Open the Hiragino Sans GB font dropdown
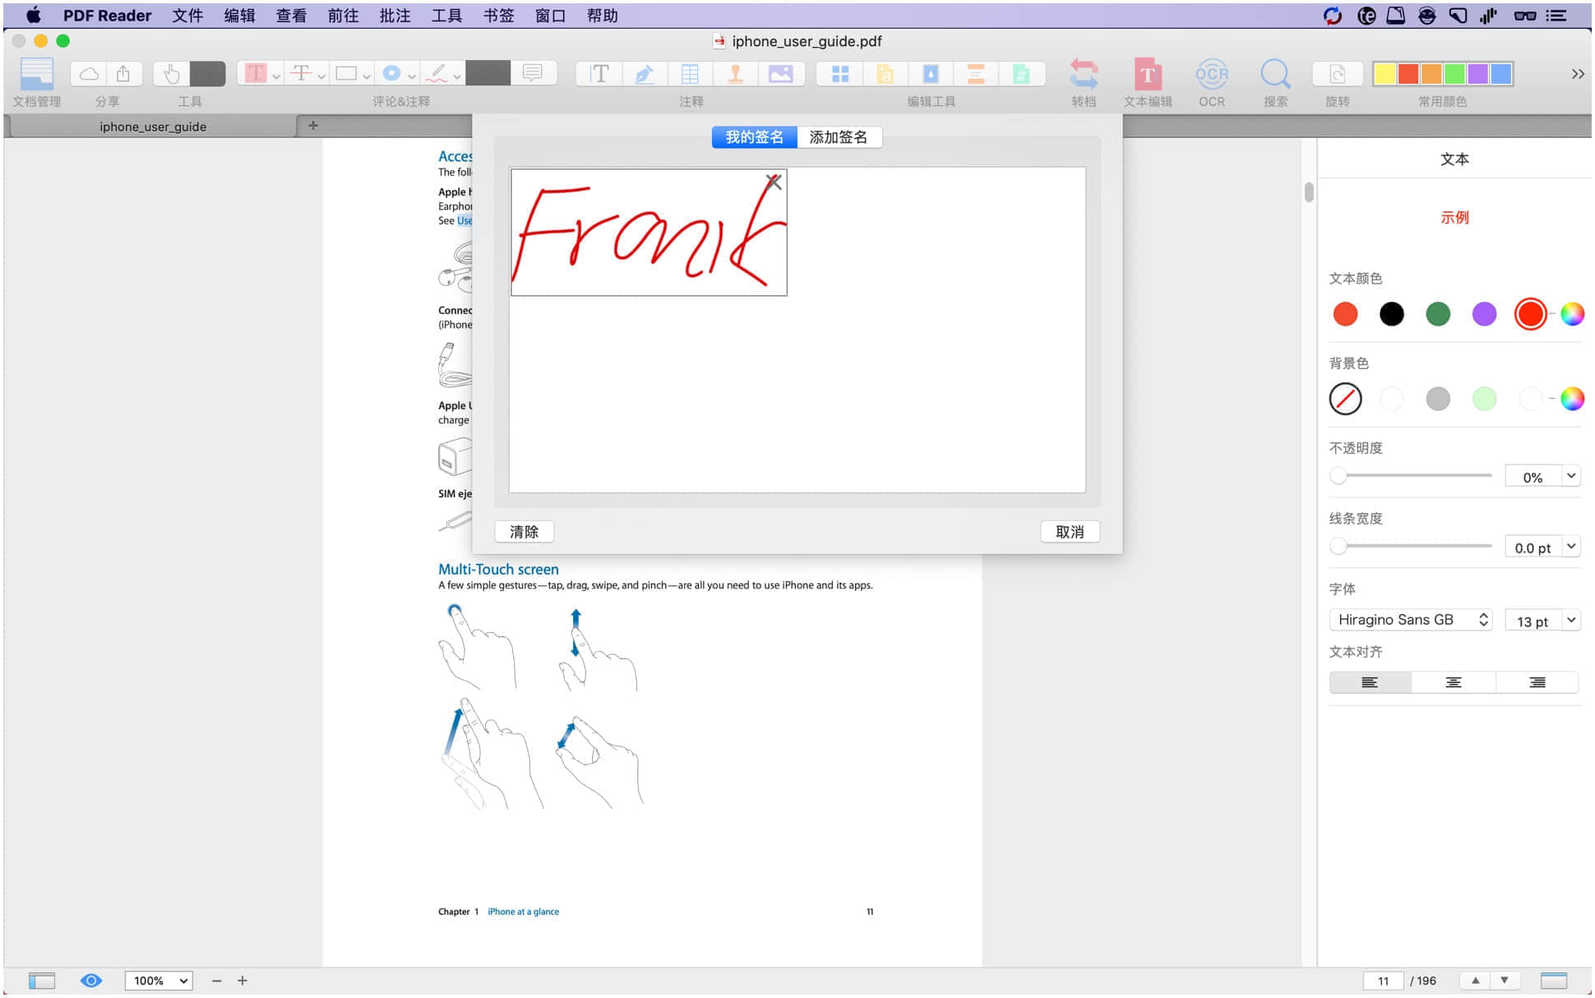Image resolution: width=1595 pixels, height=998 pixels. click(x=1411, y=620)
